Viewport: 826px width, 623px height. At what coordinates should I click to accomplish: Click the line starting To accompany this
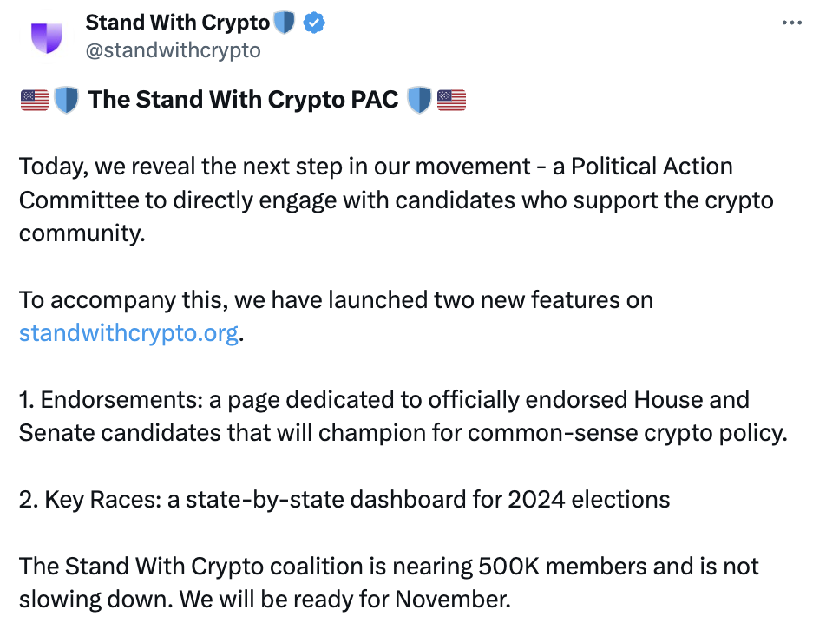[x=336, y=300]
